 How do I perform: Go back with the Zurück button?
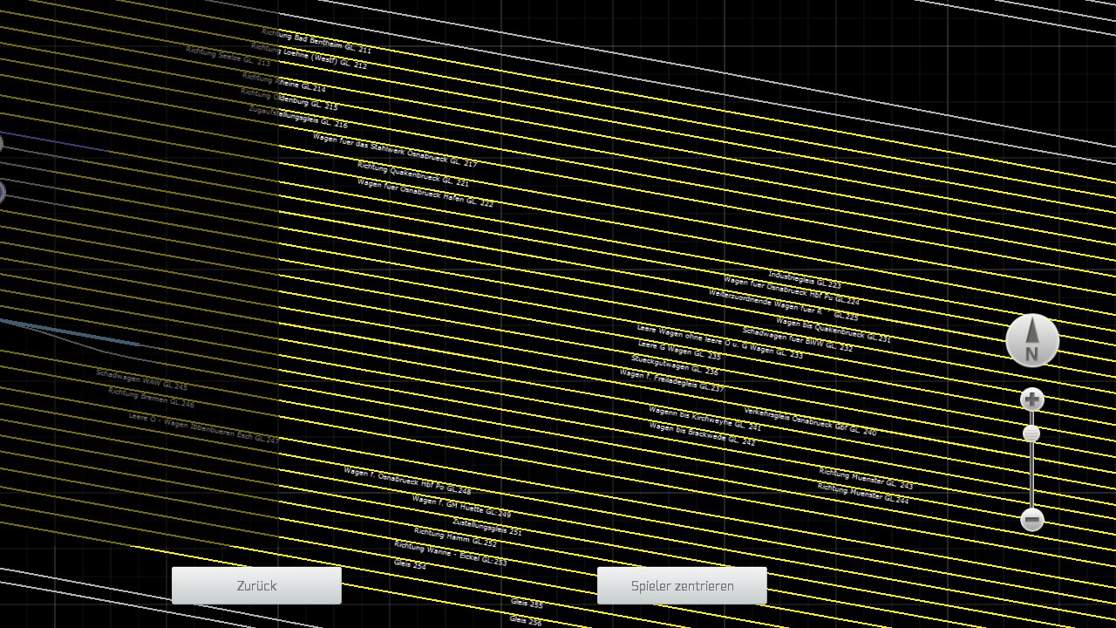point(256,585)
